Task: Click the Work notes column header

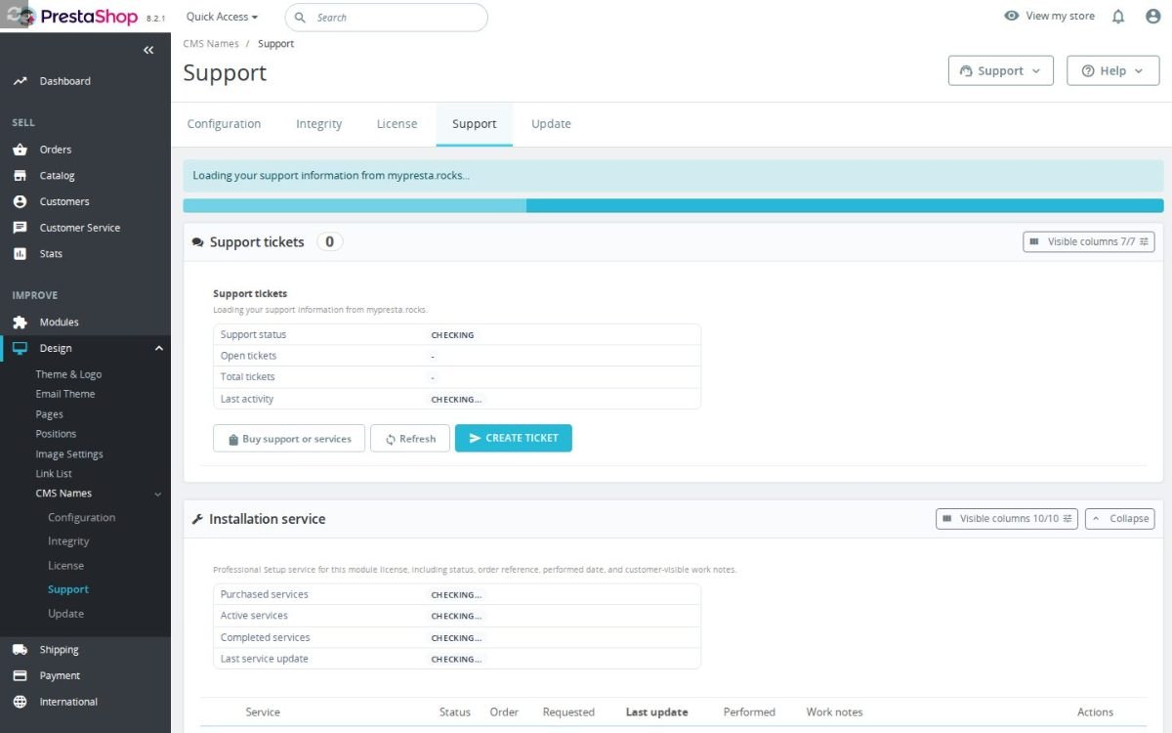Action: pyautogui.click(x=835, y=712)
